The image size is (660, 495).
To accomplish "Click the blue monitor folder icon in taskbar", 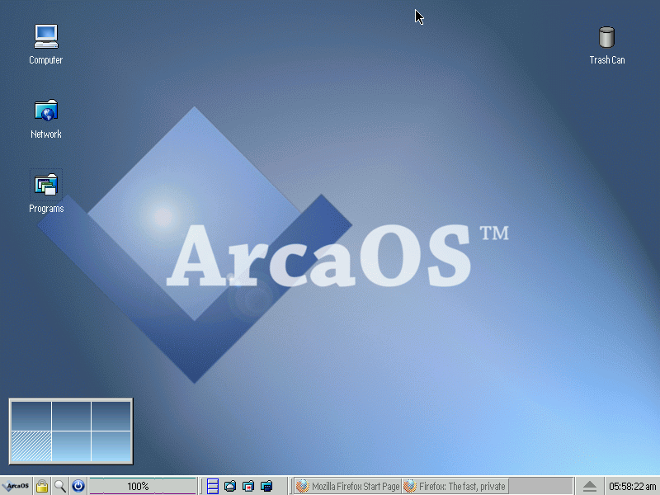I will pyautogui.click(x=266, y=486).
